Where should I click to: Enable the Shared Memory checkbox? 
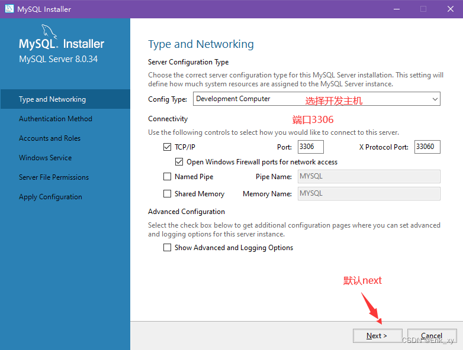[167, 193]
